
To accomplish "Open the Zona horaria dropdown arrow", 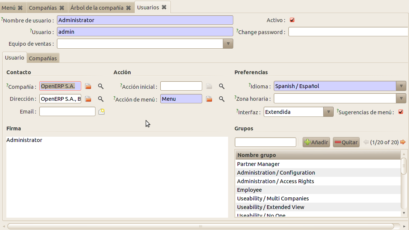I will point(401,99).
